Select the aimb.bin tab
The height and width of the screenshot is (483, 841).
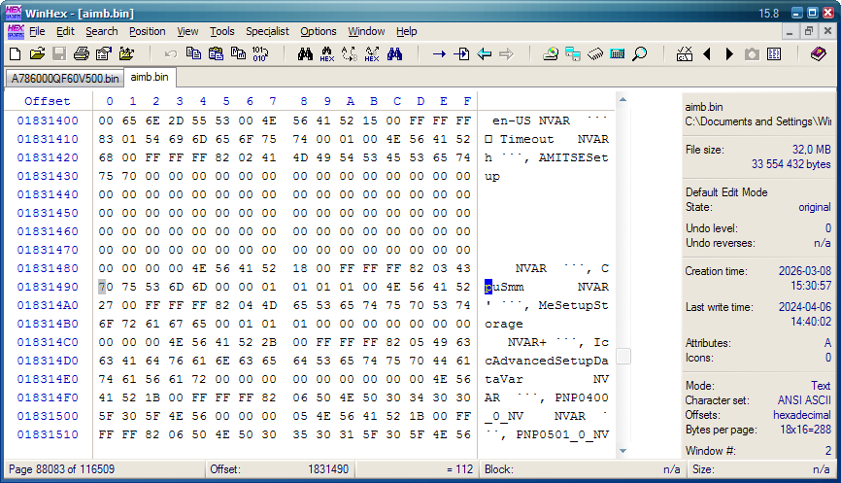tap(150, 77)
